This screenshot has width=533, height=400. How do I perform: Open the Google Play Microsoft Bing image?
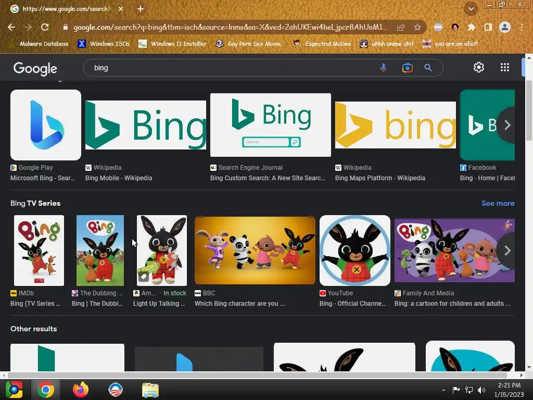click(46, 125)
